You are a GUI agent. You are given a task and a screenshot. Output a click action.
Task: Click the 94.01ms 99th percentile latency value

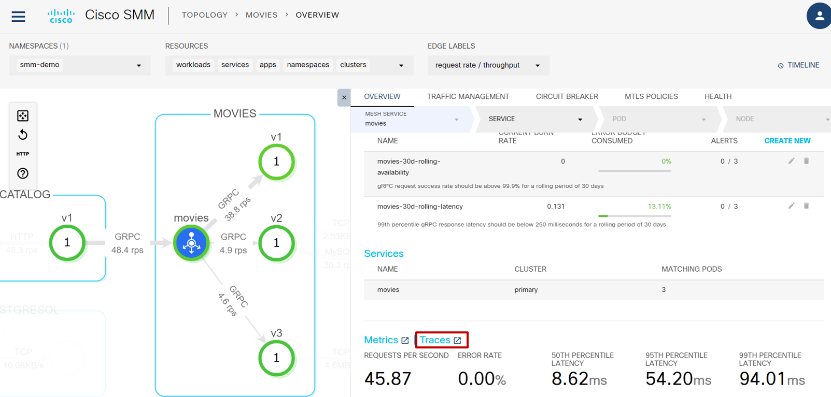[x=772, y=379]
